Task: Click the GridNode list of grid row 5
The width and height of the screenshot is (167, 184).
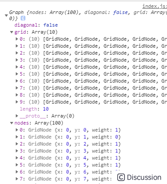Action: click(105, 74)
